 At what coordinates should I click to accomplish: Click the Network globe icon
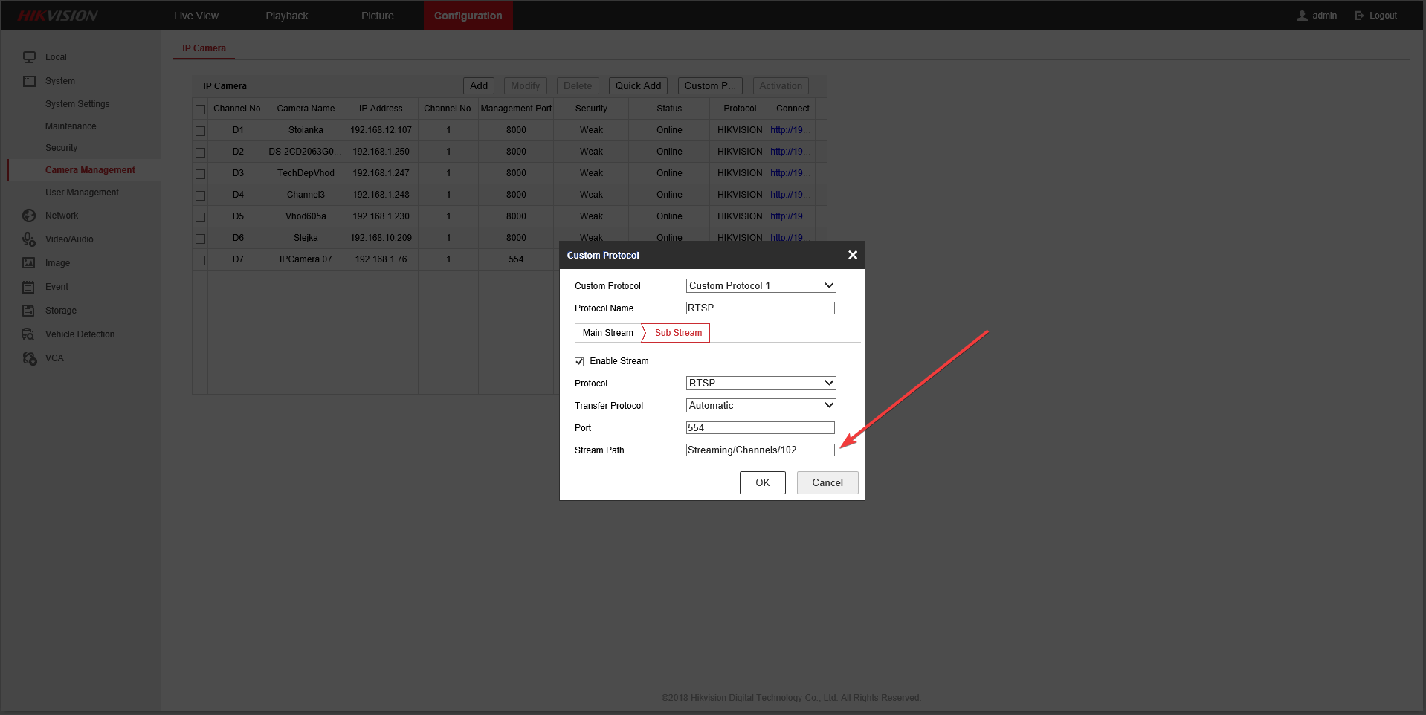29,216
